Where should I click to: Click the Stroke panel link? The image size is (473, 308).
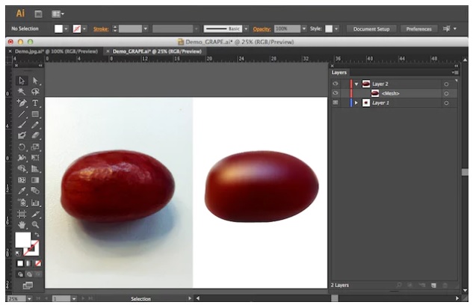tap(101, 29)
